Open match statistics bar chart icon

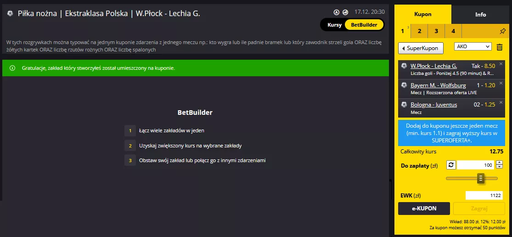point(345,12)
